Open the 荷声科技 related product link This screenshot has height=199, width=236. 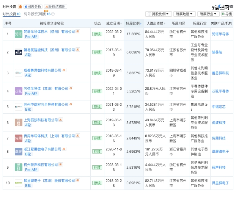pyautogui.click(x=219, y=167)
